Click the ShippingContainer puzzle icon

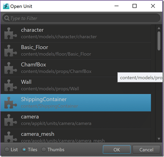coord(10,103)
